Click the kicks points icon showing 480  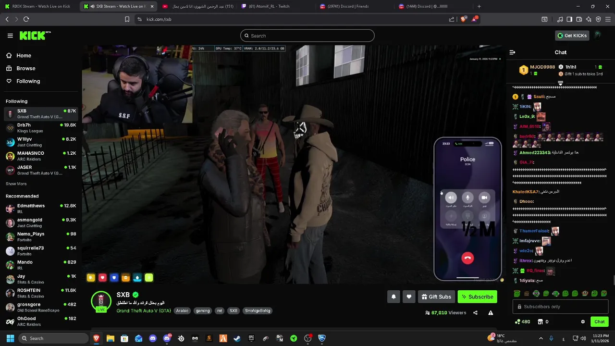tap(522, 322)
